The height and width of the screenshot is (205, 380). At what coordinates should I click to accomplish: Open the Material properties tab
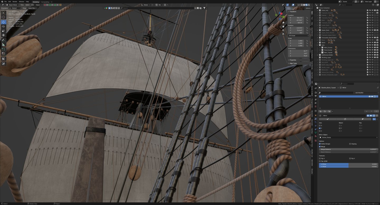[x=316, y=136]
